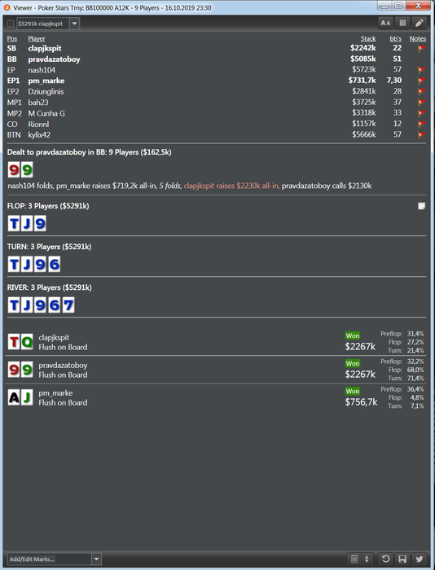Select player nash104 in the list
Viewport: 435px width, 570px height.
tap(42, 70)
